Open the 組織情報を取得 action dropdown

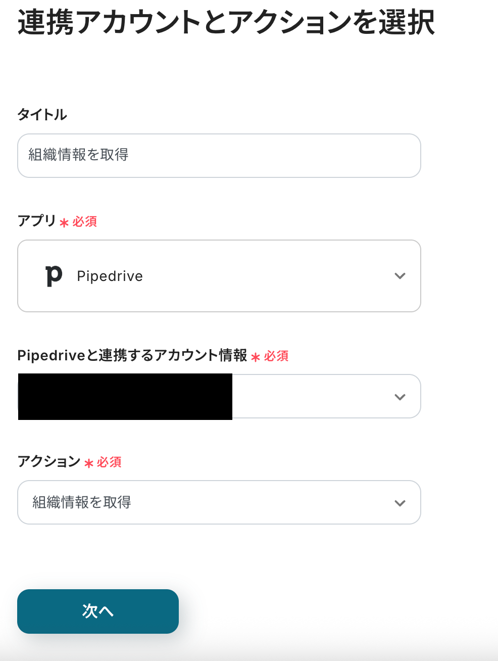(x=219, y=502)
